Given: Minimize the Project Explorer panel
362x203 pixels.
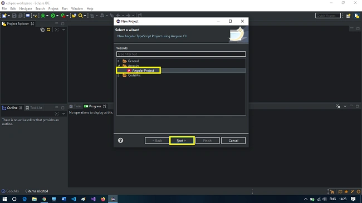Looking at the screenshot, I should (57, 23).
